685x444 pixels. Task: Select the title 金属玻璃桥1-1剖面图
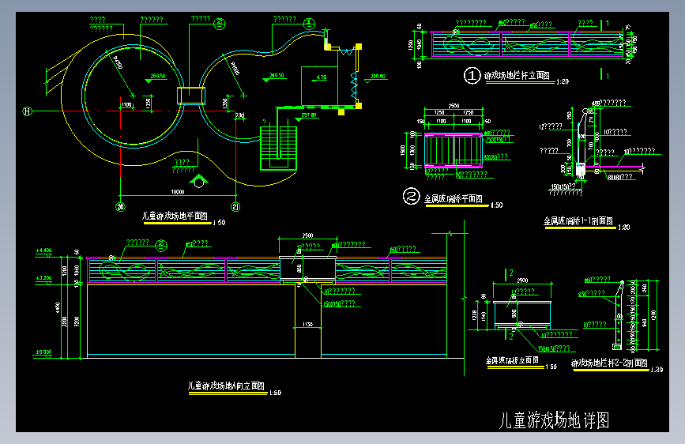(x=578, y=221)
